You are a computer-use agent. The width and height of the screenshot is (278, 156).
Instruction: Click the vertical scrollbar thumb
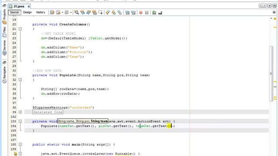(271, 74)
